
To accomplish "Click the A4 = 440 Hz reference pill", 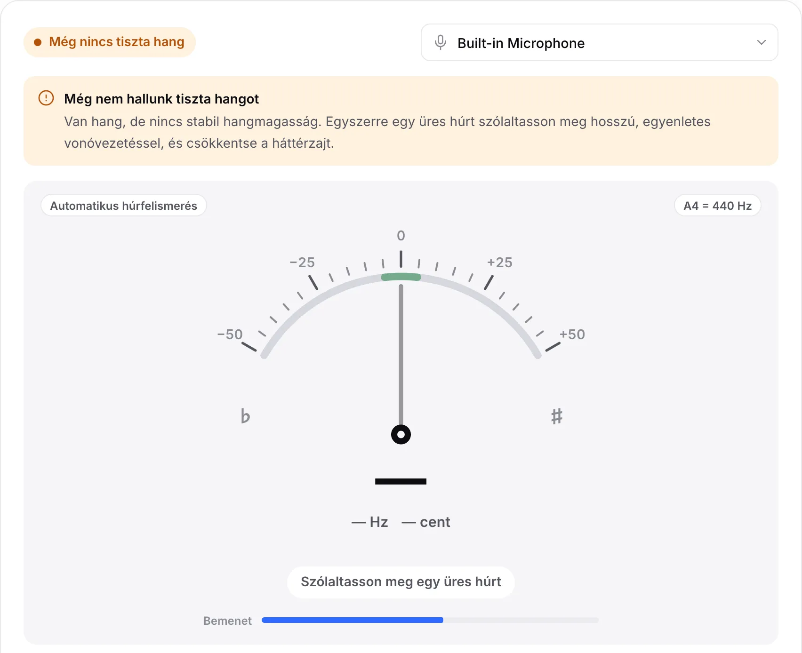I will point(717,206).
